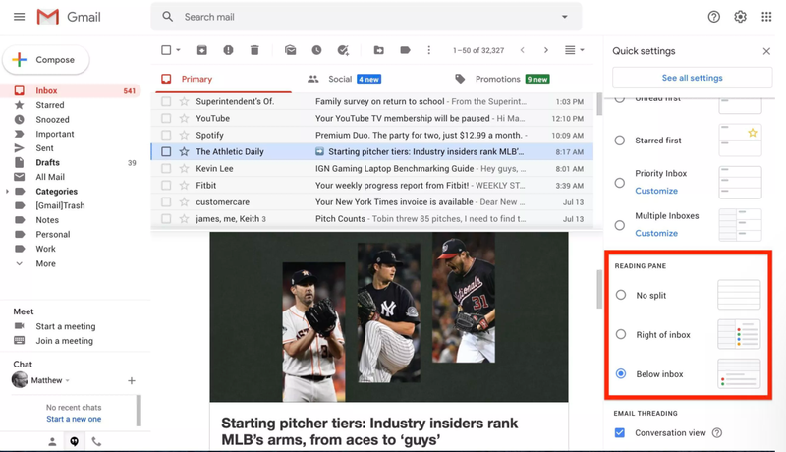786x452 pixels.
Task: Click the Report spam icon
Action: point(228,50)
